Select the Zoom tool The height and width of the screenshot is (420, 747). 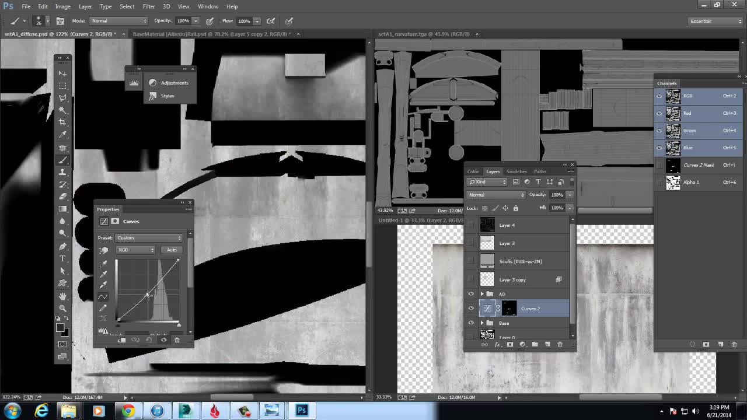click(x=62, y=308)
